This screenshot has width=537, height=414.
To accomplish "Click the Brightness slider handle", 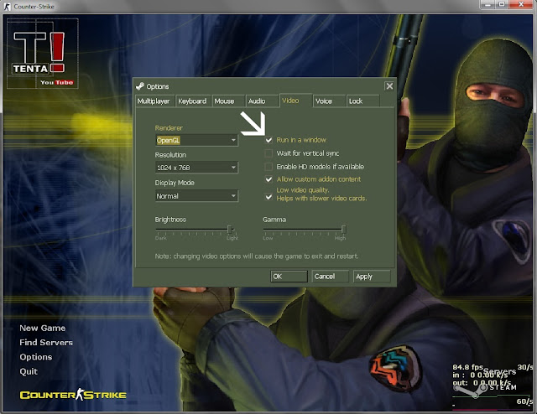I will pos(229,230).
